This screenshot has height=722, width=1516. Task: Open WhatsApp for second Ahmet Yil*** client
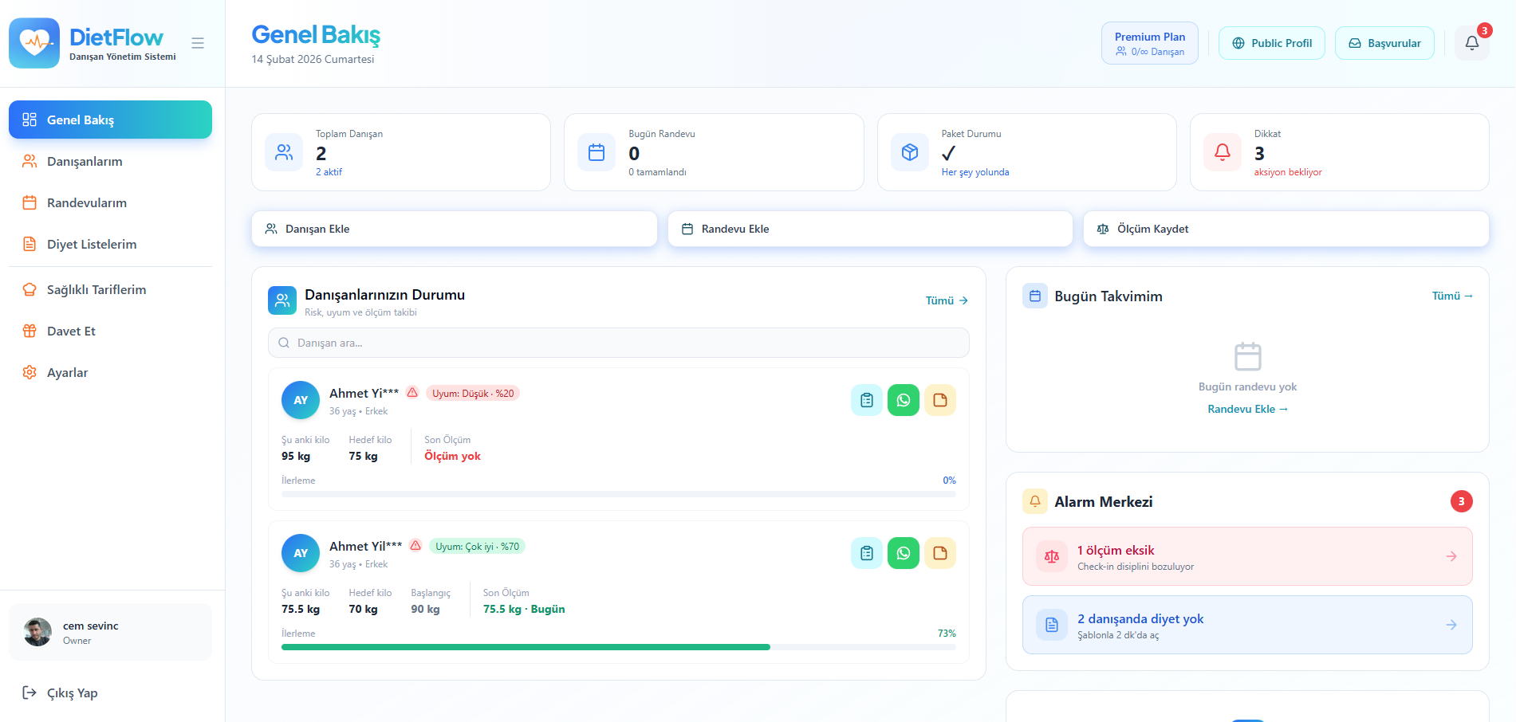coord(903,553)
